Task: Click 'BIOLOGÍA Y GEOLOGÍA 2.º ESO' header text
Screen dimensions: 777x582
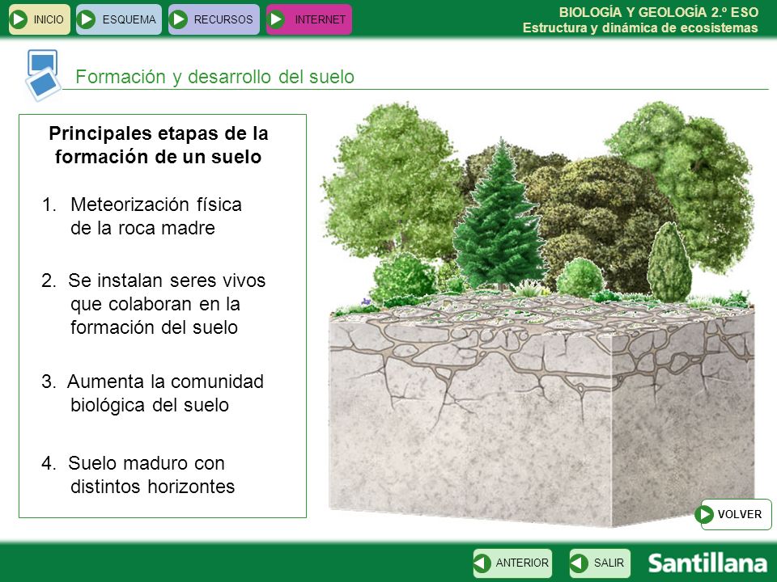Action: click(x=659, y=12)
